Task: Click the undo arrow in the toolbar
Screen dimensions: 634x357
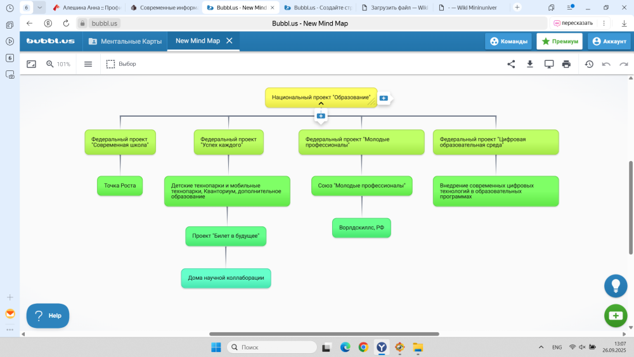Action: coord(606,64)
